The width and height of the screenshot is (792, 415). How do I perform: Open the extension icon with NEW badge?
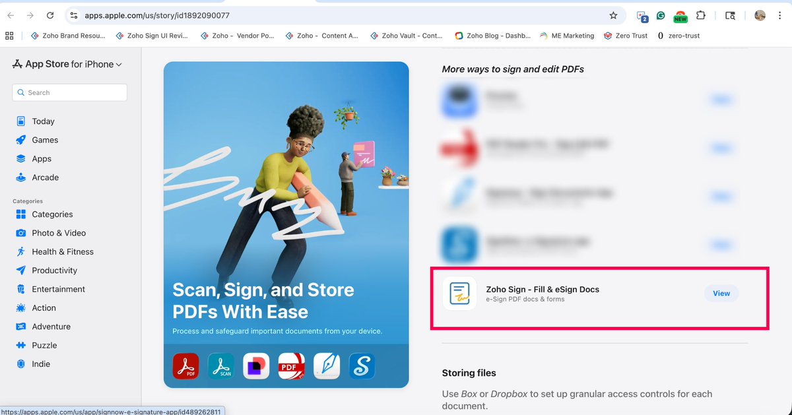(680, 16)
